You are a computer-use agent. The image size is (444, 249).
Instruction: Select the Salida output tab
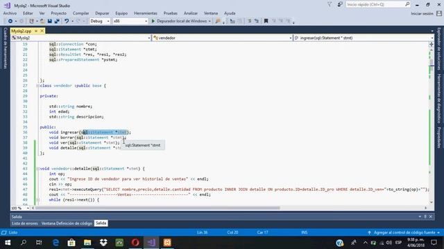(101, 223)
